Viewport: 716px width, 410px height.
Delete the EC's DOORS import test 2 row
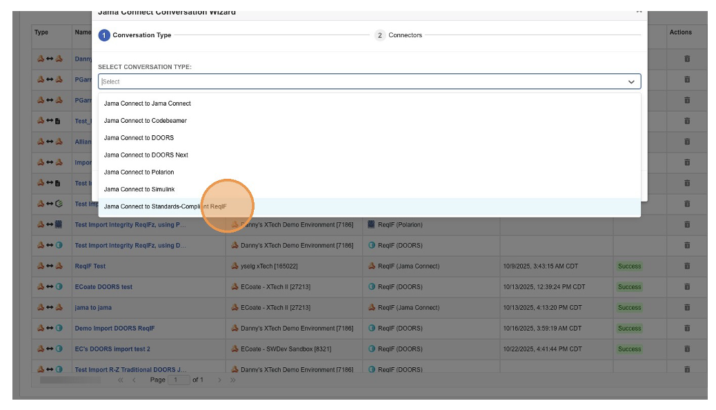[687, 349]
